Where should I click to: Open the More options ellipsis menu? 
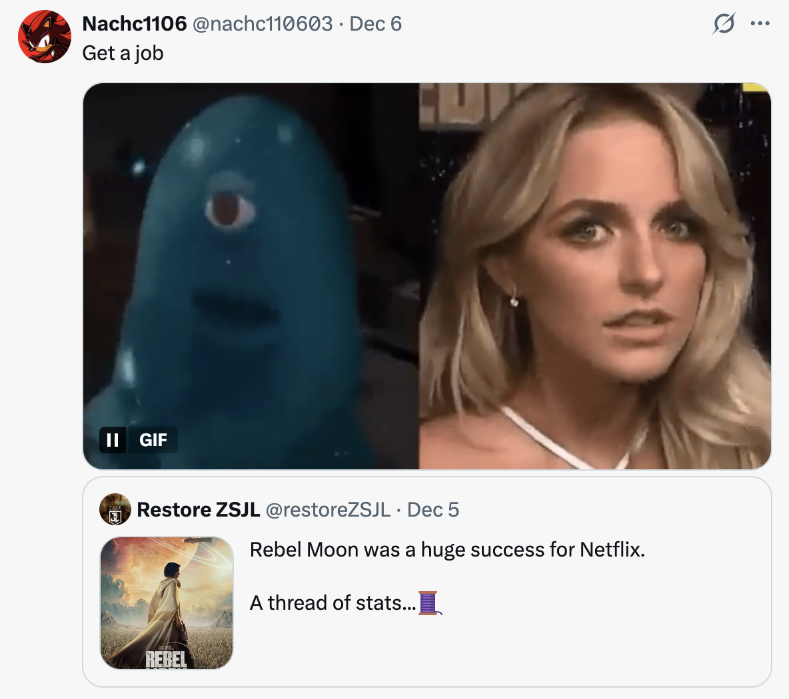[760, 24]
